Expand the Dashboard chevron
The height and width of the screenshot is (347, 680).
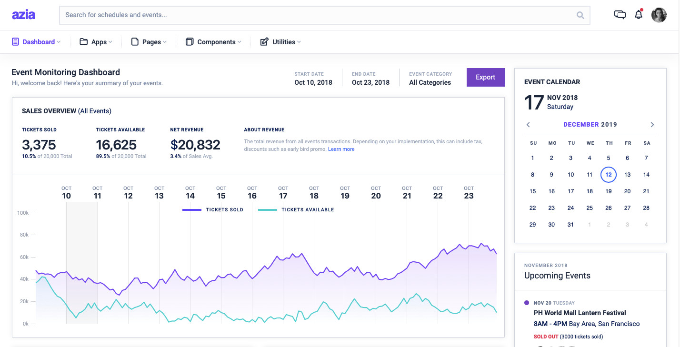point(59,42)
